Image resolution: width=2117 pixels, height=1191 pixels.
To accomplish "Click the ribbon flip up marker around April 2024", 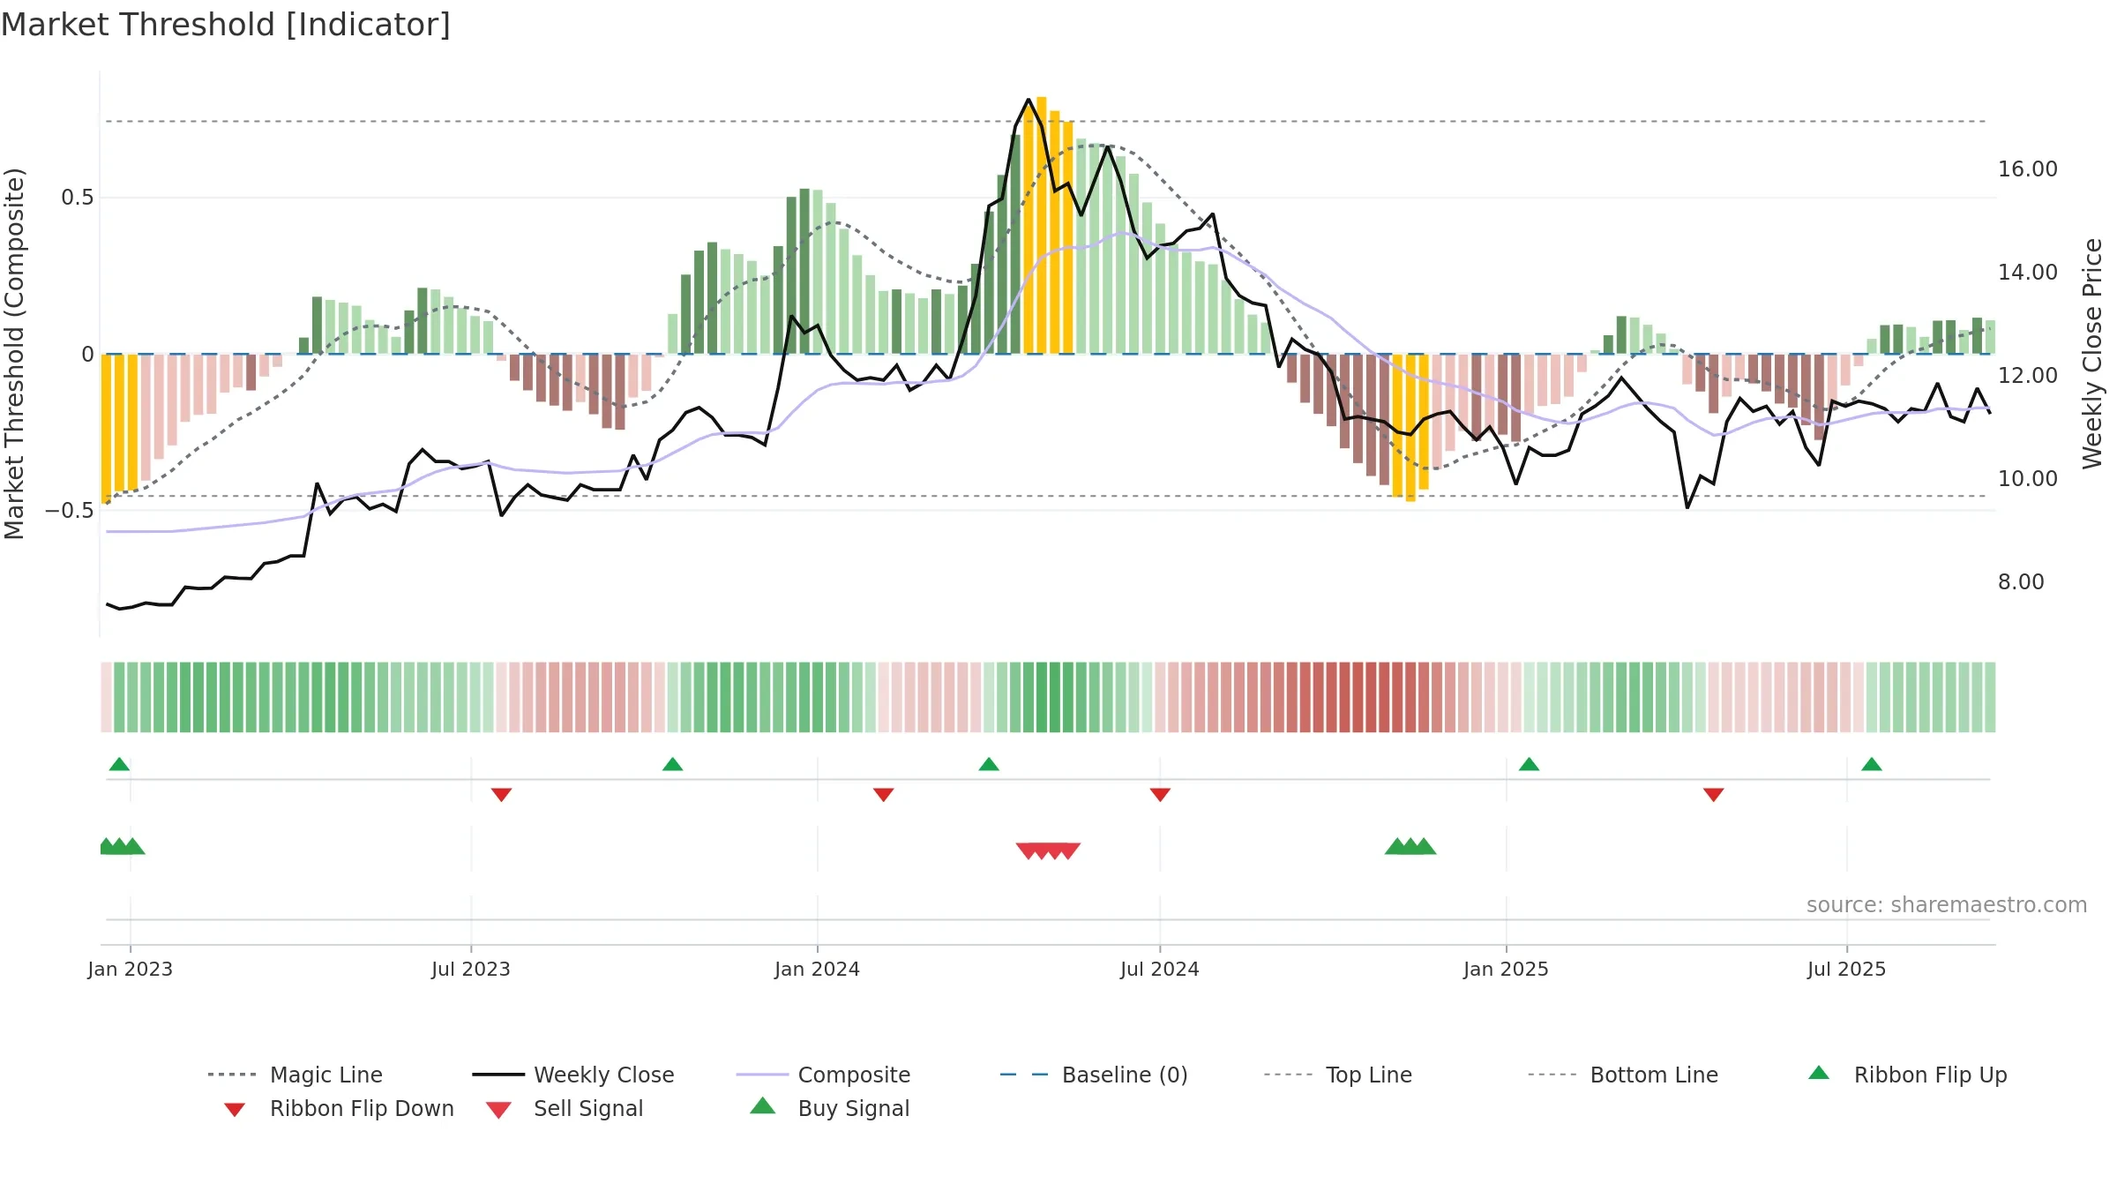I will coord(989,764).
